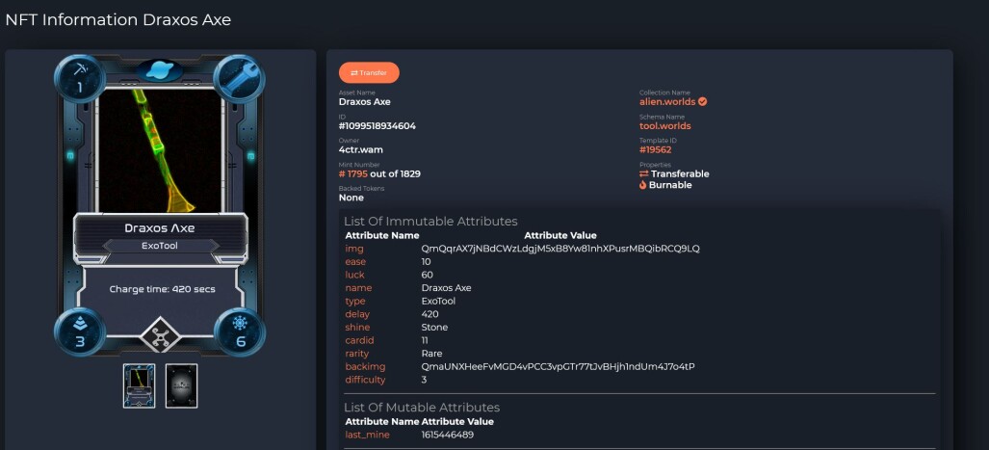Click the mint number #1795 link
This screenshot has height=450, width=989.
[353, 174]
